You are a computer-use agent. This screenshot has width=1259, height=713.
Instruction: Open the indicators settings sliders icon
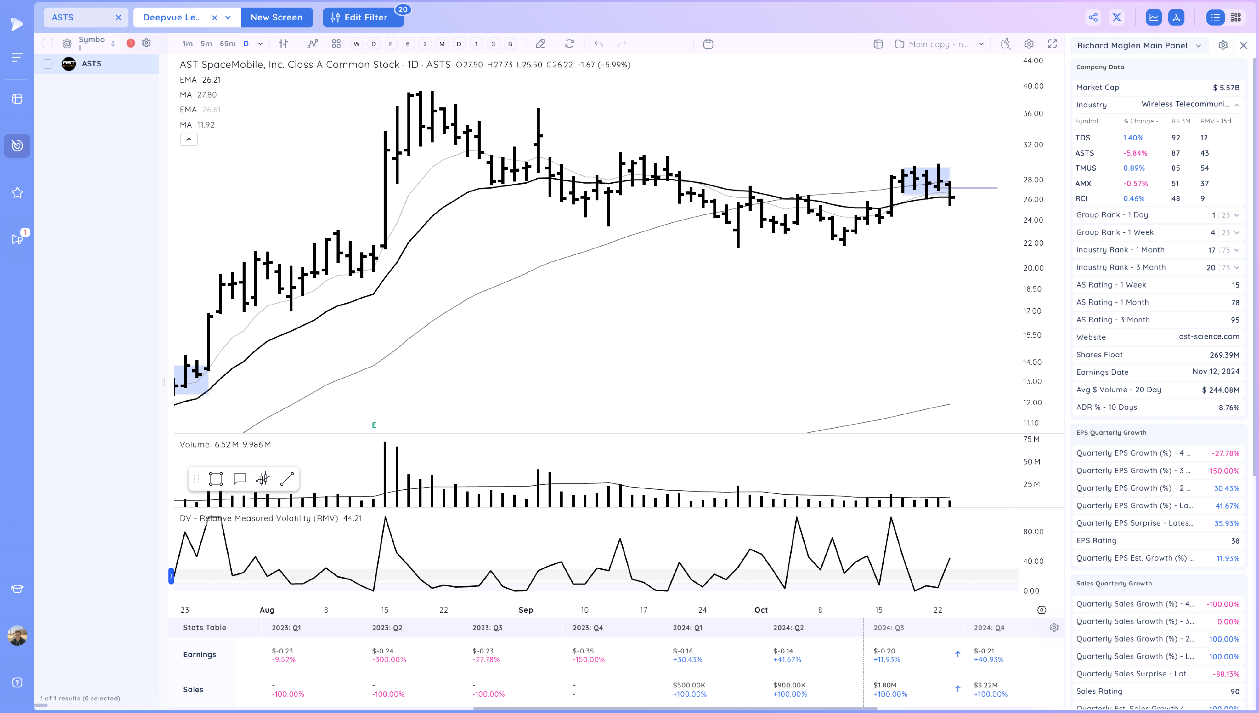283,43
